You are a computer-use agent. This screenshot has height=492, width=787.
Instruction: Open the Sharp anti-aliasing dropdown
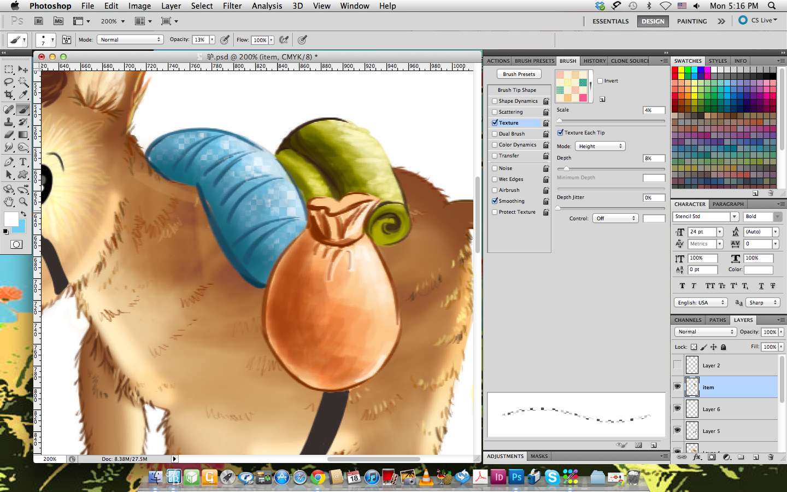(x=762, y=302)
